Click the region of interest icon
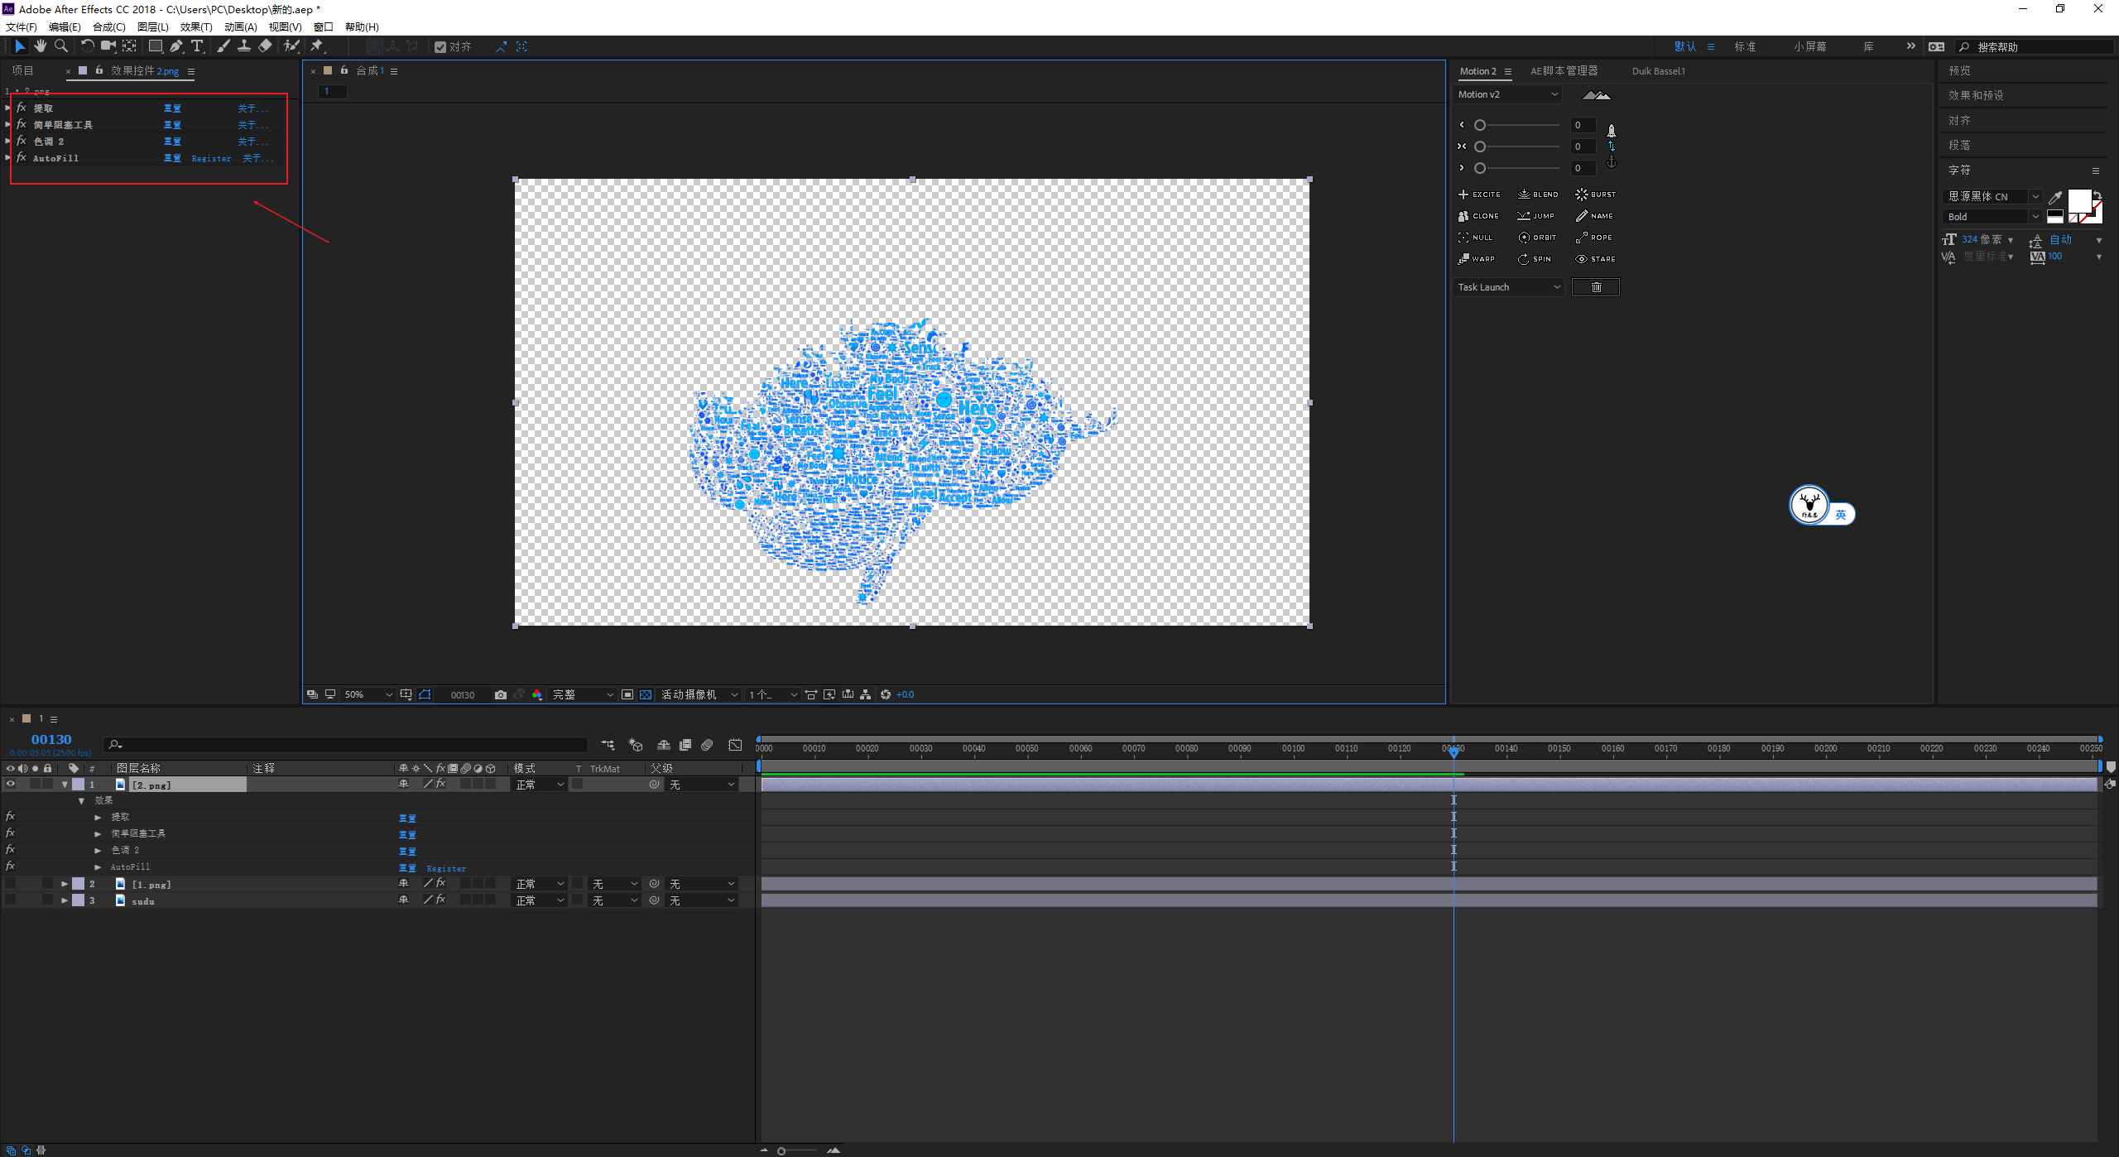The width and height of the screenshot is (2119, 1157). pyautogui.click(x=627, y=694)
